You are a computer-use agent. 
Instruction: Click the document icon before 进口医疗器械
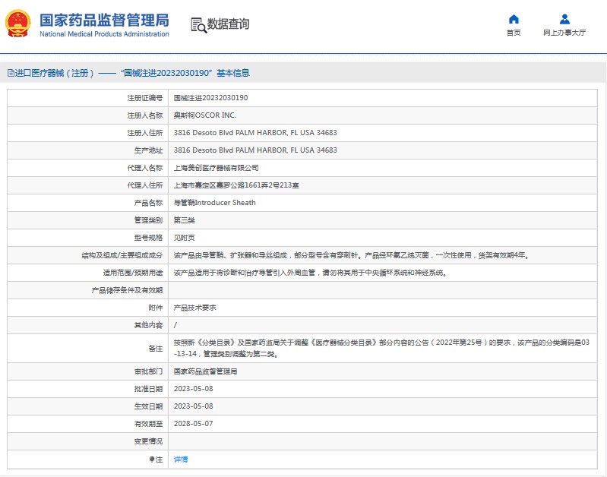[x=11, y=73]
